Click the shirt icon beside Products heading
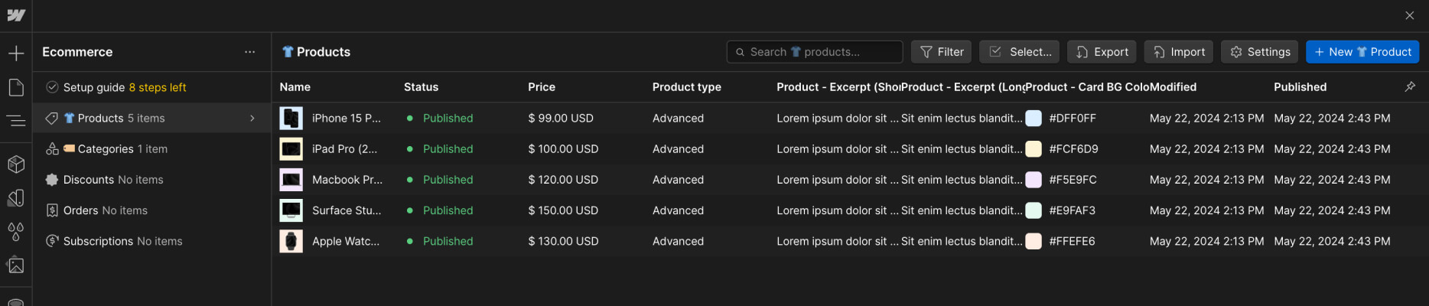Screen dimensions: 1429x306 288,52
